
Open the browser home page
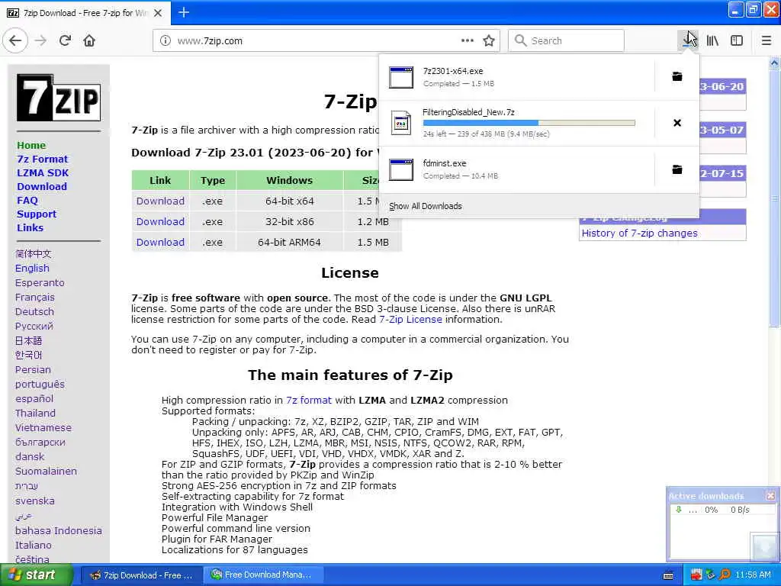(89, 40)
